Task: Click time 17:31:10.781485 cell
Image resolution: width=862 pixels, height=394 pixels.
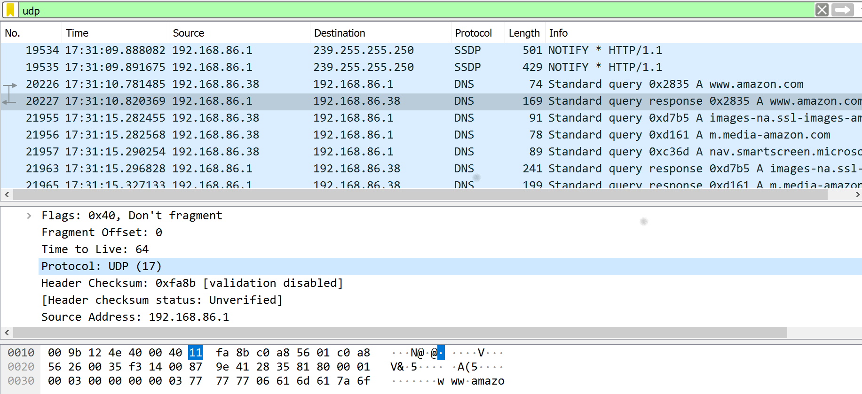Action: point(115,84)
